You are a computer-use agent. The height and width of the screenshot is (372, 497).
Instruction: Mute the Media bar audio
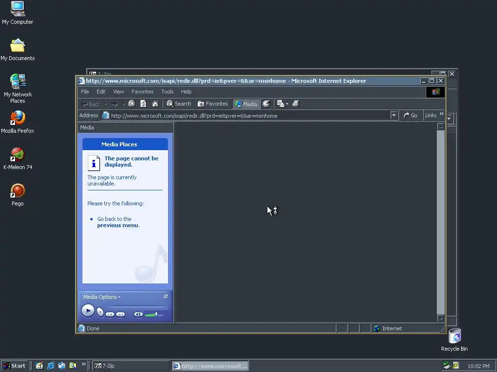click(138, 314)
